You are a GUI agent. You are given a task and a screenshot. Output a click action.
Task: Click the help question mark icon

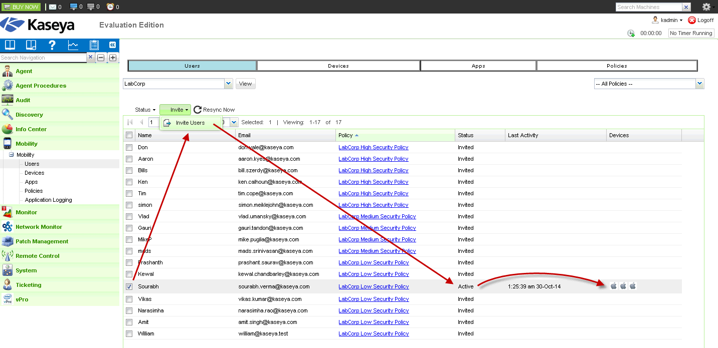coord(52,45)
